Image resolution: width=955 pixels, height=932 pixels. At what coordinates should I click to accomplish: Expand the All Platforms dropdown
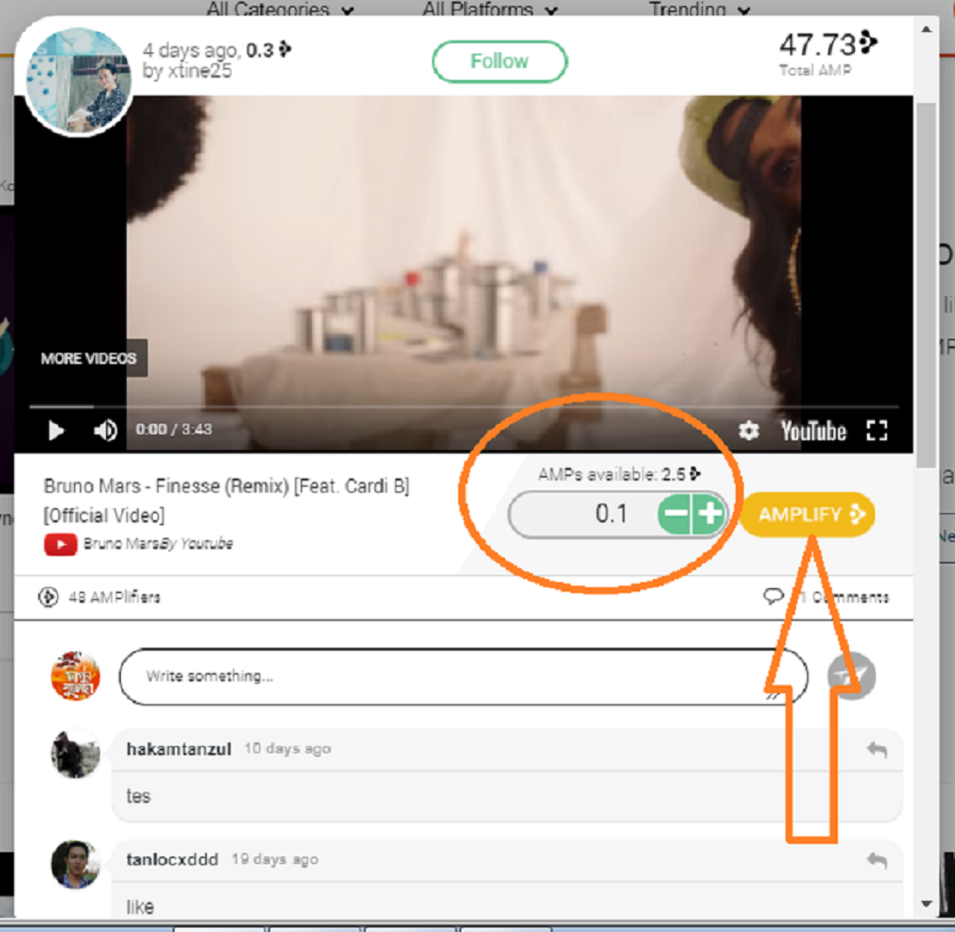[490, 10]
